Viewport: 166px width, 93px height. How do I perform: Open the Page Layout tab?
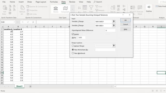(x=41, y=2)
